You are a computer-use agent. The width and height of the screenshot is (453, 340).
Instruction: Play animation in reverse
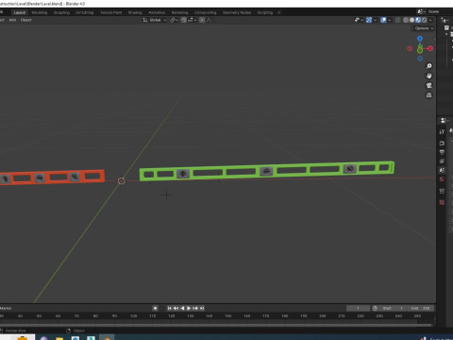(182, 308)
